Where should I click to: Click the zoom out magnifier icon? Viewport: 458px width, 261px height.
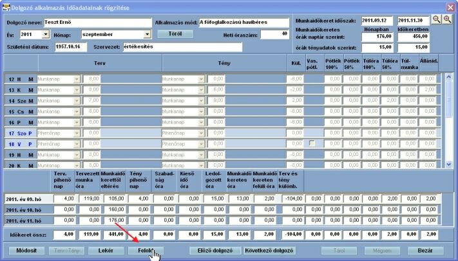click(x=436, y=19)
